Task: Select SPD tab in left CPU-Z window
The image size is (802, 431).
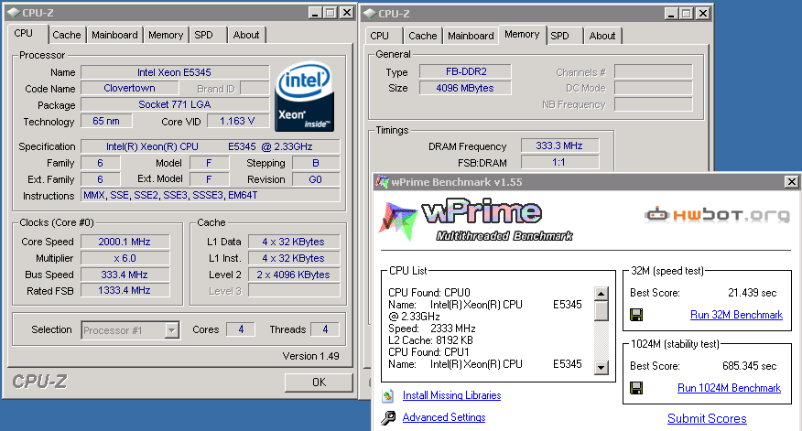Action: click(x=203, y=35)
